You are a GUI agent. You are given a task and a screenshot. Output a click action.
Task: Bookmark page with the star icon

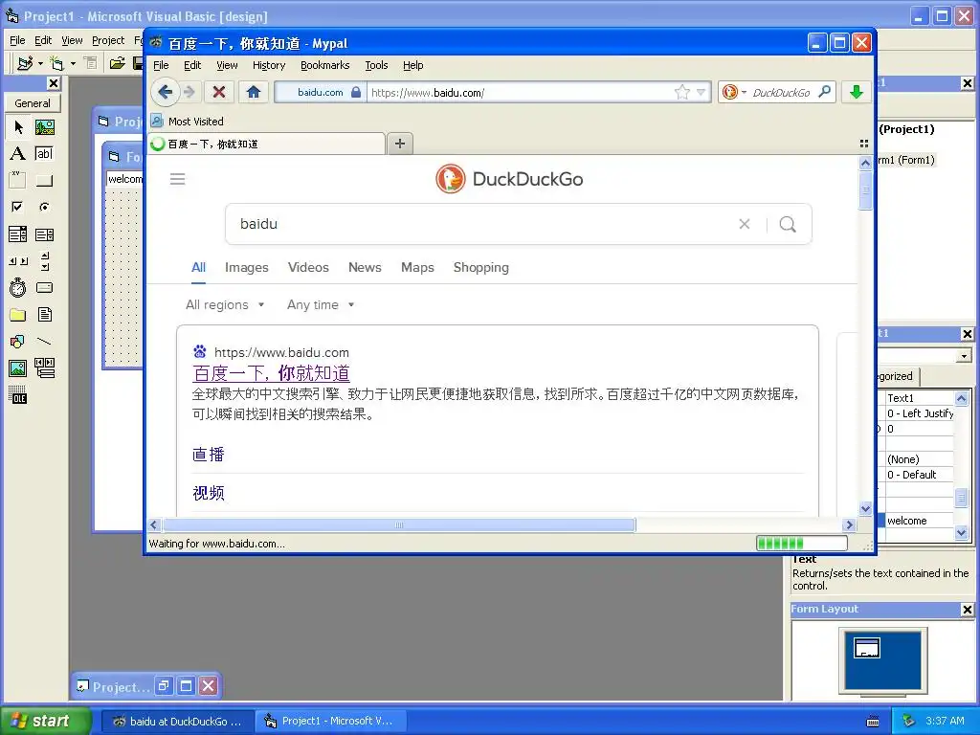[x=681, y=93]
